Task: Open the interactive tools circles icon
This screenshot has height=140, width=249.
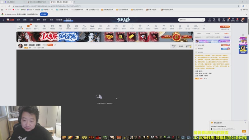Action: pos(84,27)
